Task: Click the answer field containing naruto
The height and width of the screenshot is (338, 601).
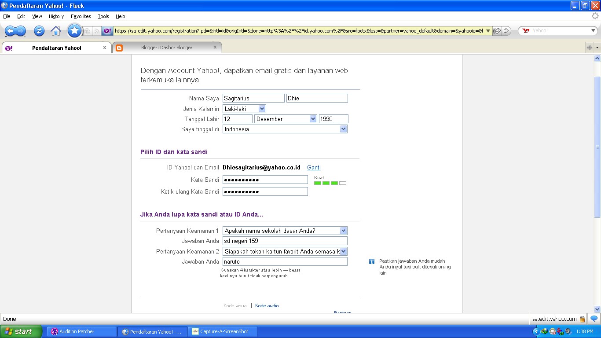Action: pyautogui.click(x=285, y=261)
